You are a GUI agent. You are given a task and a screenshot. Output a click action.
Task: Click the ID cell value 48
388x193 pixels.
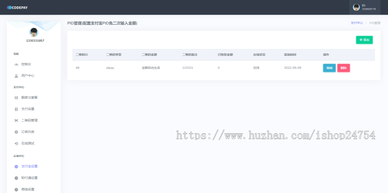pyautogui.click(x=78, y=67)
